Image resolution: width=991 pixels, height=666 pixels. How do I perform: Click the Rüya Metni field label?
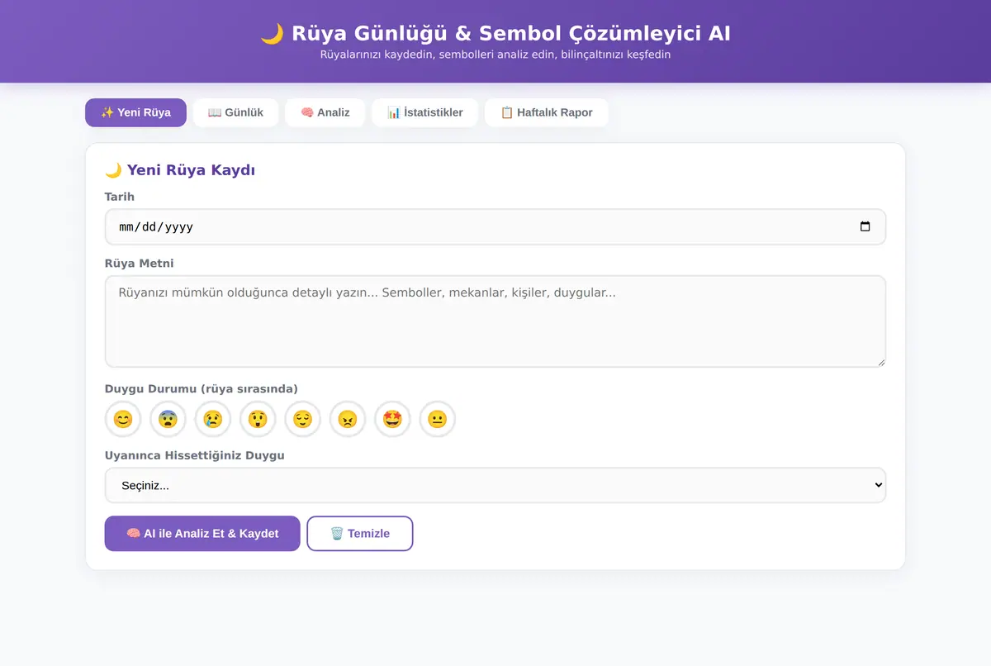coord(140,264)
